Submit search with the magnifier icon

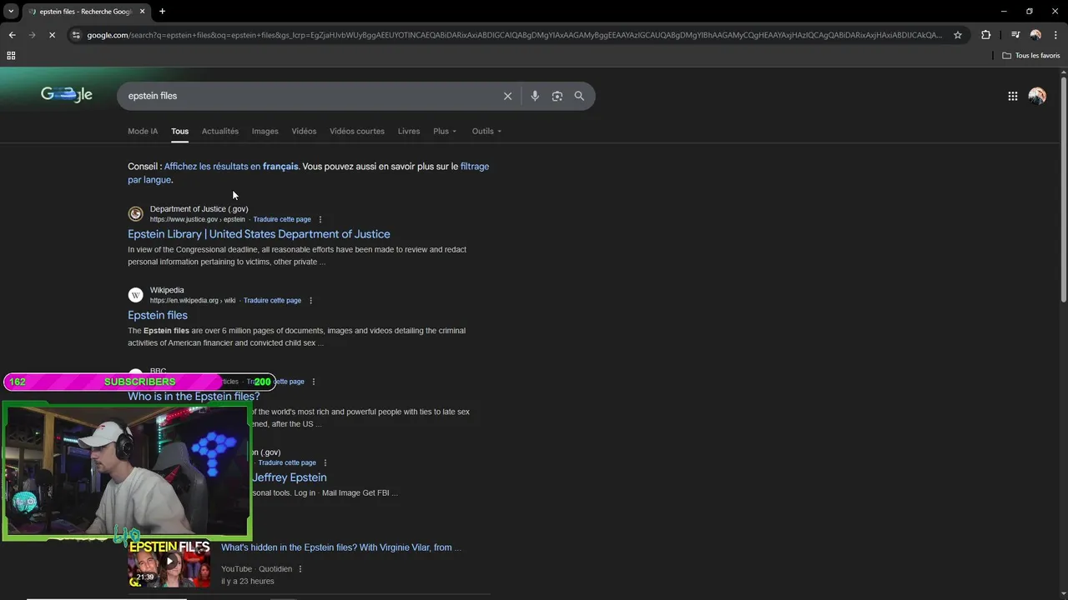(x=579, y=96)
